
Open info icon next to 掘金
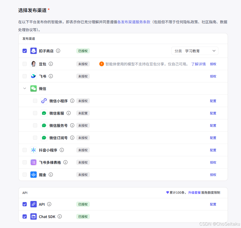(51, 175)
